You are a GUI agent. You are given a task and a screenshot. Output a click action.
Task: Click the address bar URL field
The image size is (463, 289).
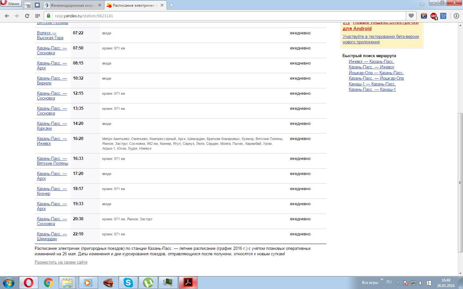(x=225, y=16)
